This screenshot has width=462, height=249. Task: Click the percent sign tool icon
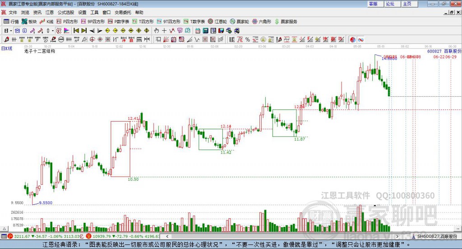[x=248, y=39]
